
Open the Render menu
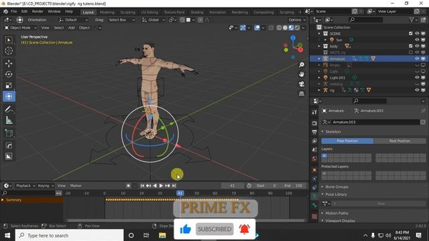pos(38,11)
